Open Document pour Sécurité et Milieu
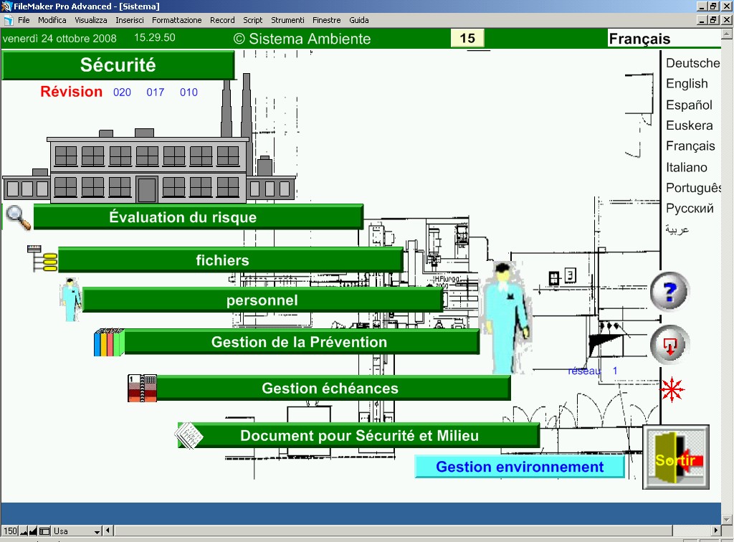This screenshot has width=734, height=542. point(358,435)
